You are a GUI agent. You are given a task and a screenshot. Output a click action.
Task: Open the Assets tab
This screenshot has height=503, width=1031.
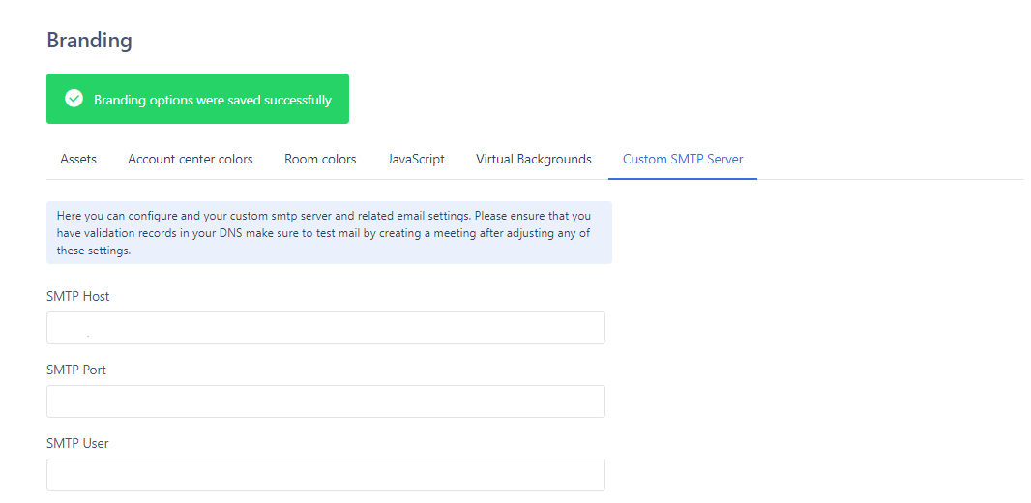78,159
